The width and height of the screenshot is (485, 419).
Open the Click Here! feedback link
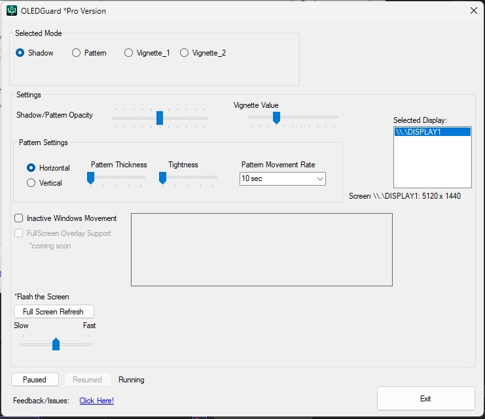(96, 401)
